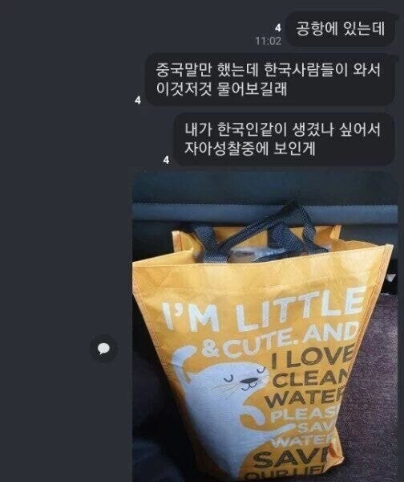Click "PLEASE" text on the bag photo
Screen dimensions: 404x482
click(x=305, y=415)
